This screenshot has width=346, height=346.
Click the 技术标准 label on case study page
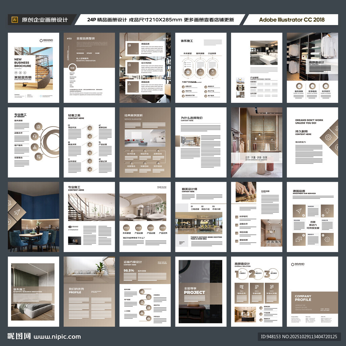tap(131, 154)
